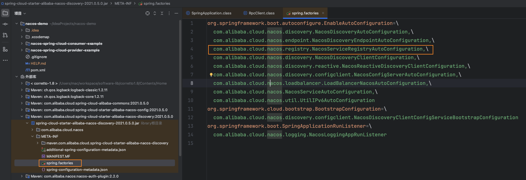The image size is (526, 180).
Task: Click Expand All icon in project panel
Action: tap(155, 13)
